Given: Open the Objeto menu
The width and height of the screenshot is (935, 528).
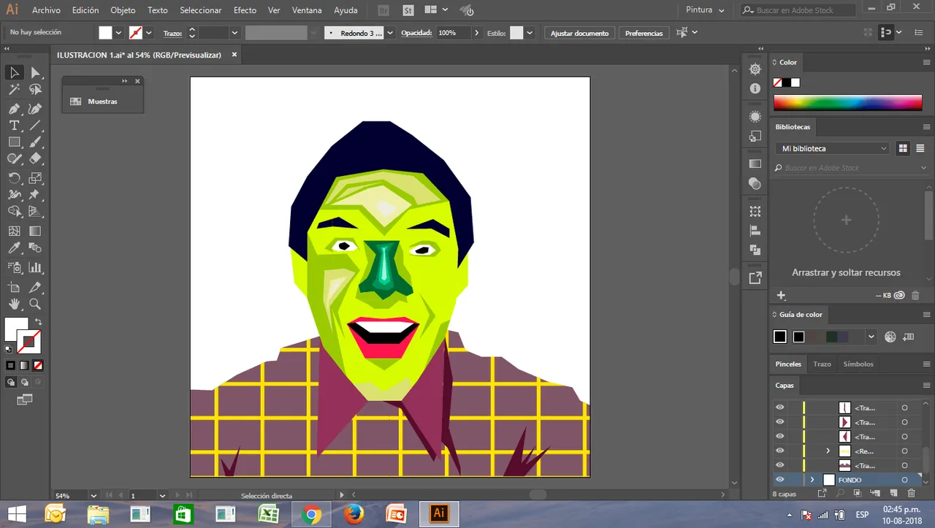Looking at the screenshot, I should click(123, 10).
